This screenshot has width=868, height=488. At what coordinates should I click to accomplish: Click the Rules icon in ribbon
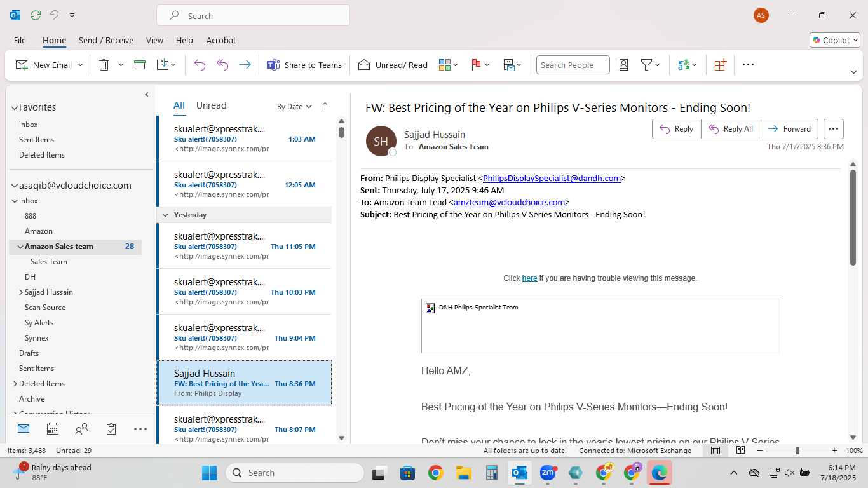pos(509,65)
